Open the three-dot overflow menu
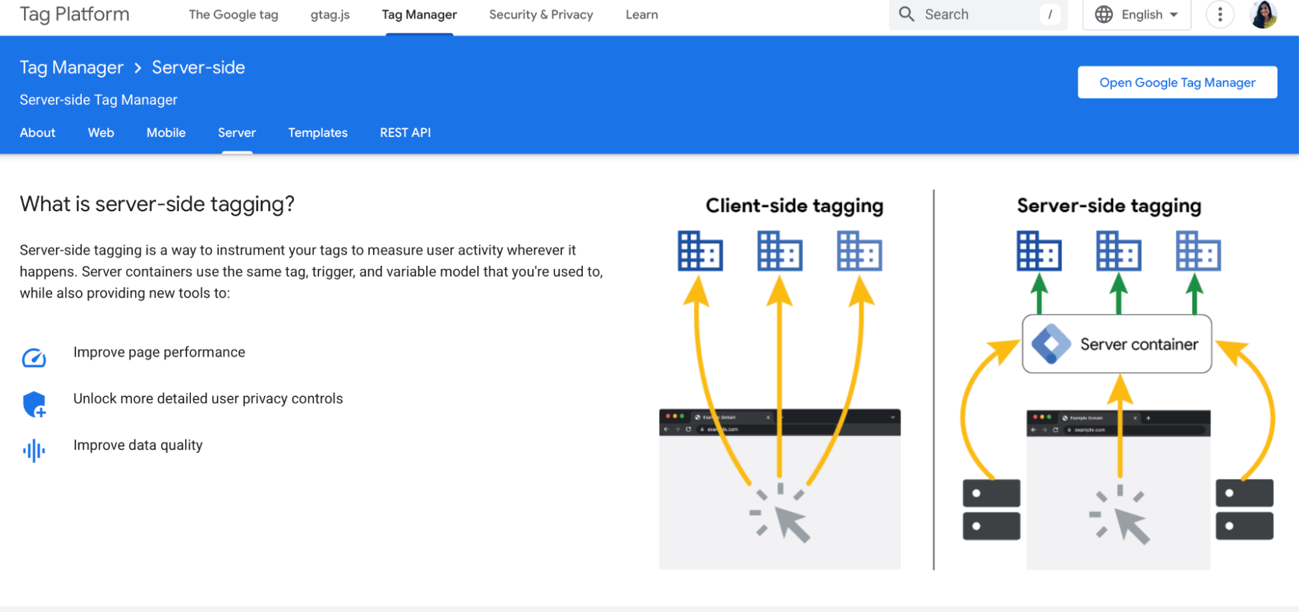The width and height of the screenshot is (1299, 612). 1220,14
